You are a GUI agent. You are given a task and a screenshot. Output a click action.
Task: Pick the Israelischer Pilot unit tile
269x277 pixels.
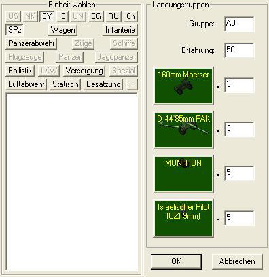pyautogui.click(x=183, y=219)
